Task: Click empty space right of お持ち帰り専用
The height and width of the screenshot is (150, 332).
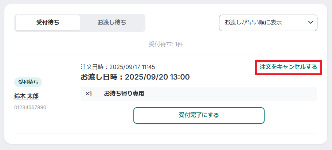Action: 231,94
